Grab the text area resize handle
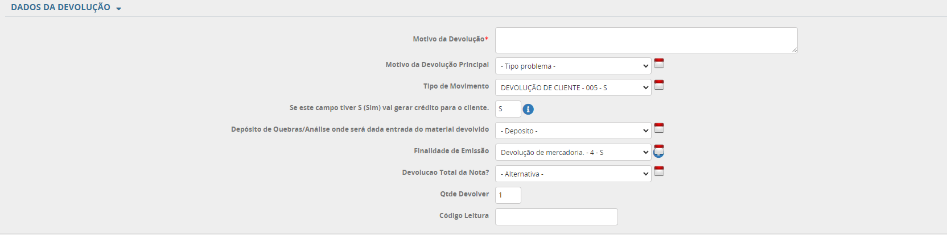The image size is (947, 235). tap(794, 50)
